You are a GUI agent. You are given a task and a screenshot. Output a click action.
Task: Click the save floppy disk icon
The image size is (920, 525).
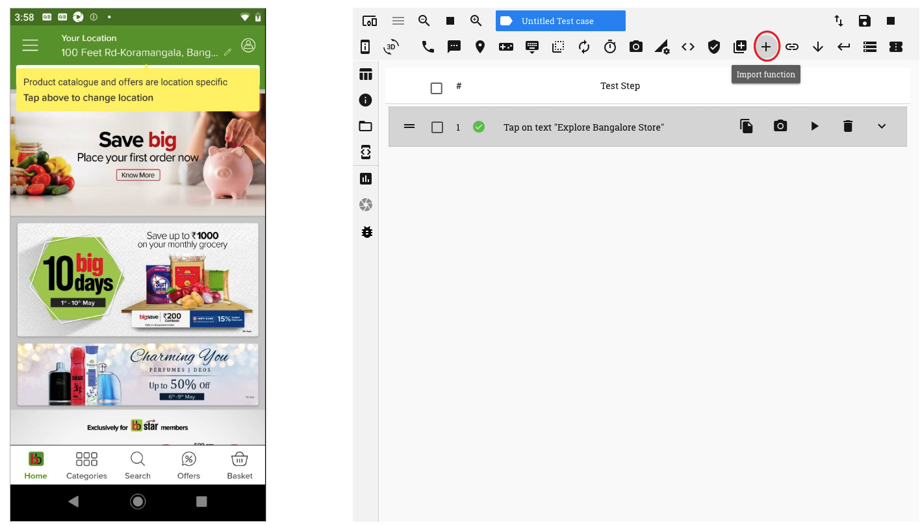click(865, 21)
